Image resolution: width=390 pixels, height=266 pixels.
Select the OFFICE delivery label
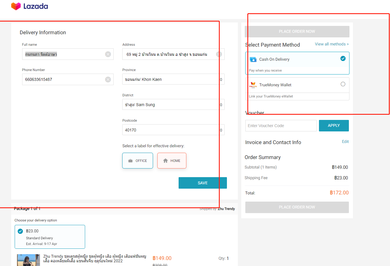pos(137,161)
